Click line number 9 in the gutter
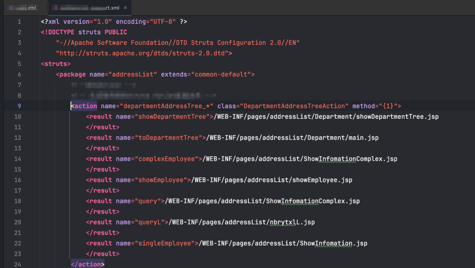475x268 pixels. pyautogui.click(x=19, y=106)
